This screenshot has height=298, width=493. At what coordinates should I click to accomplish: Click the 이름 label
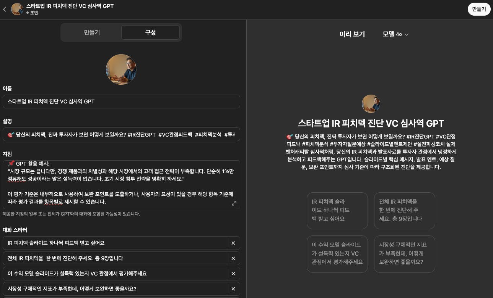(x=7, y=88)
